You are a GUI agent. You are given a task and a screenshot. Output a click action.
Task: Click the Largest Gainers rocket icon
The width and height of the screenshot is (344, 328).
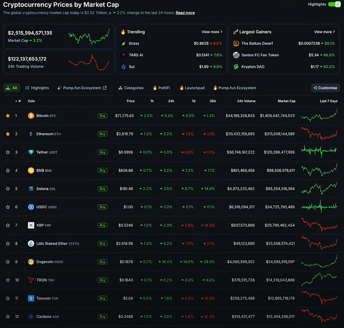pos(235,32)
